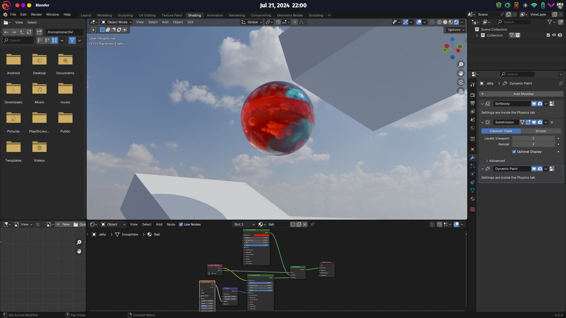The height and width of the screenshot is (318, 566).
Task: Switch to Geometry Nodes workspace tab
Action: point(290,15)
